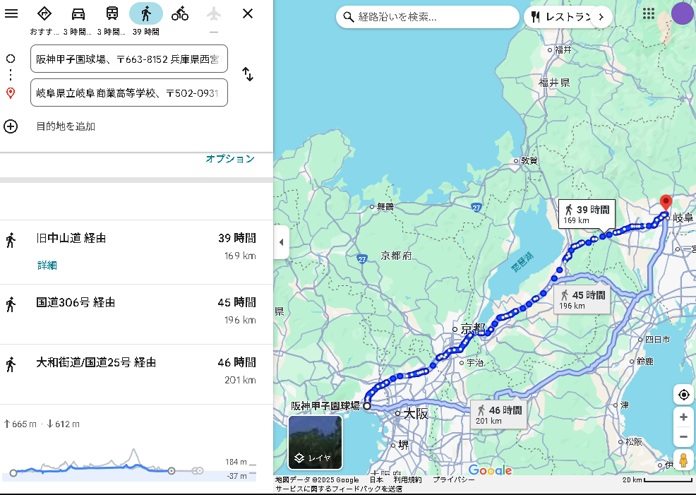The height and width of the screenshot is (495, 696).
Task: Open Street View pegman
Action: pos(683,460)
